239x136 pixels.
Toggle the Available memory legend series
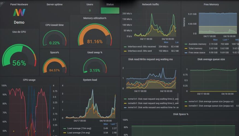(195, 44)
